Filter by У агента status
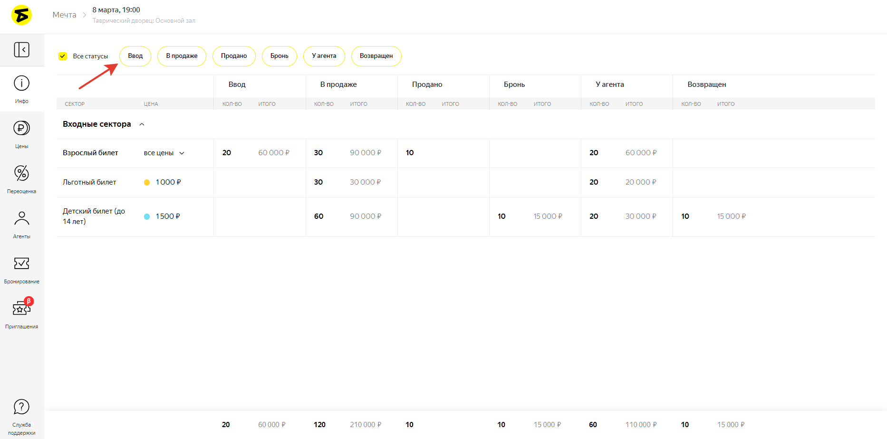The width and height of the screenshot is (887, 439). pyautogui.click(x=324, y=56)
